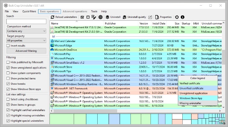This screenshot has height=127, width=228.
Task: Click the Microsoft Pay row icon
Action: [x=52, y=54]
